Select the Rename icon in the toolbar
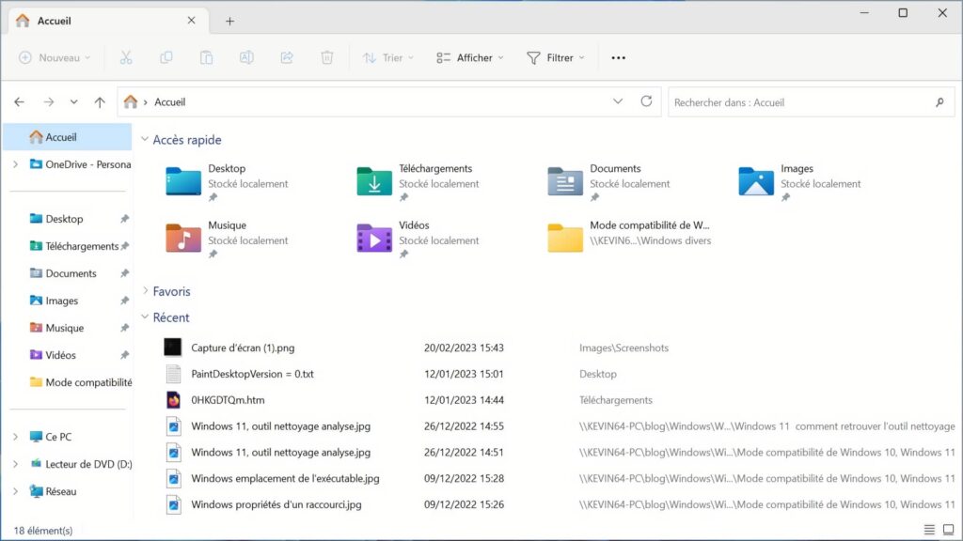This screenshot has width=963, height=541. click(246, 57)
